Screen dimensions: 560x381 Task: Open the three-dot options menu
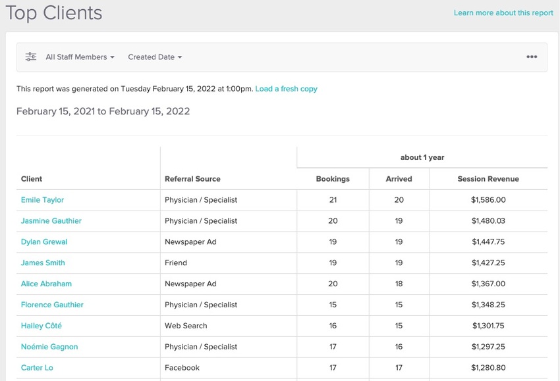[x=532, y=57]
